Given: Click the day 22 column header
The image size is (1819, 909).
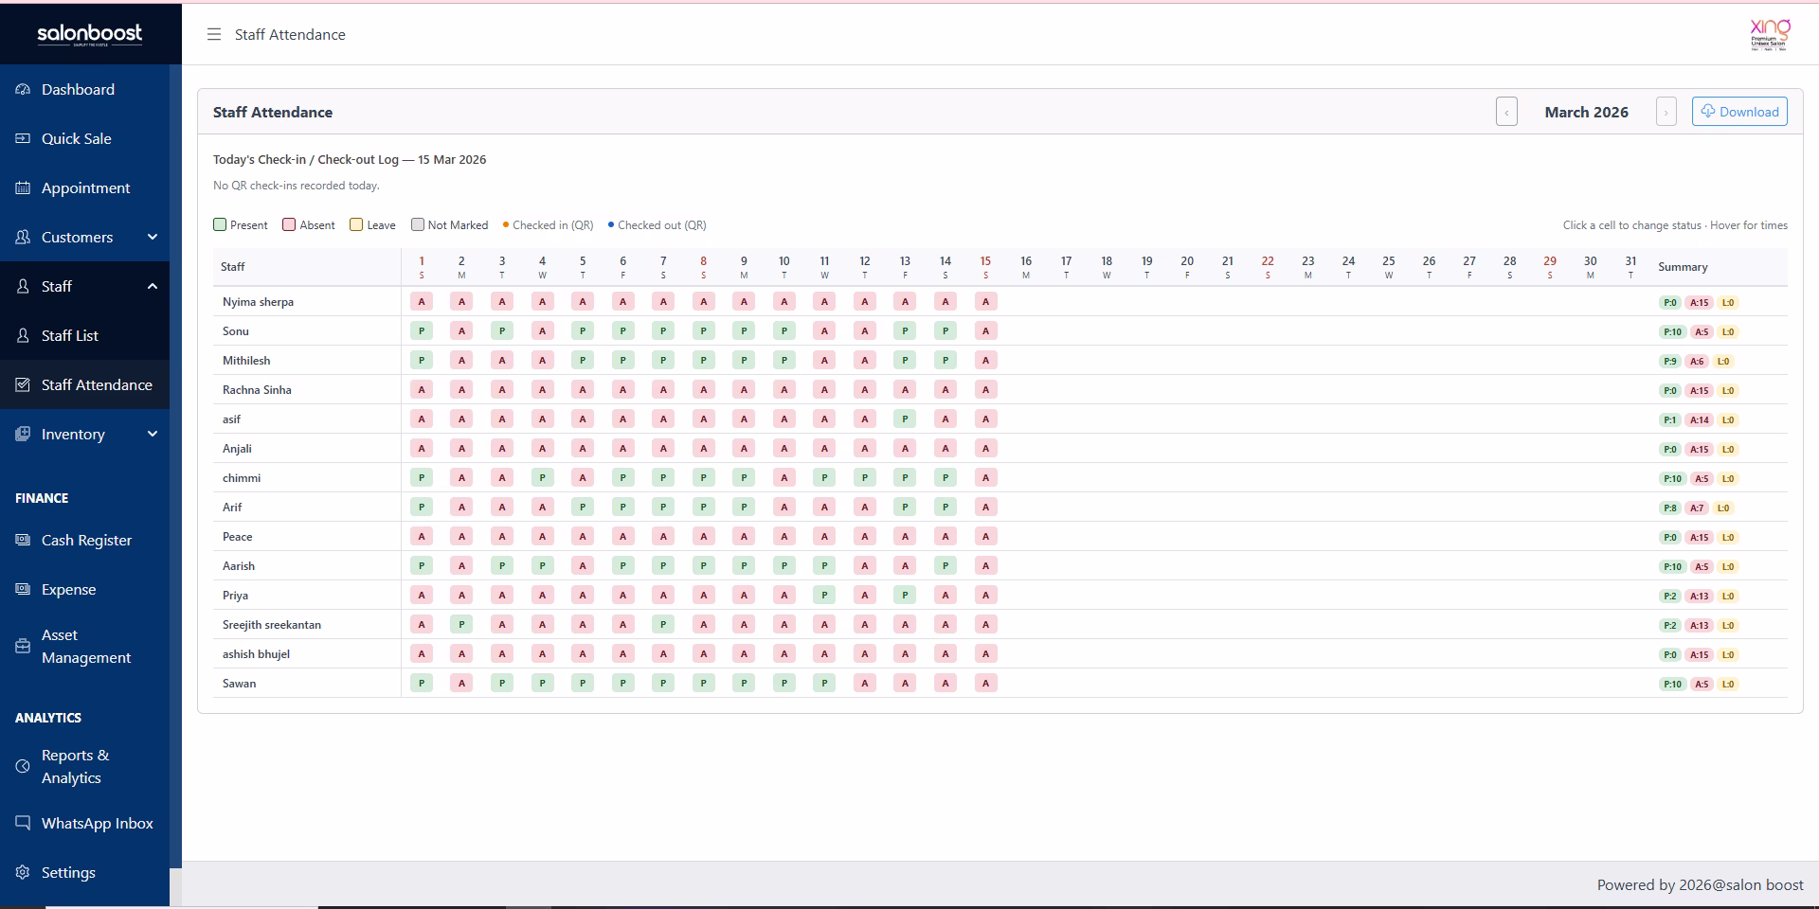Looking at the screenshot, I should 1268,267.
